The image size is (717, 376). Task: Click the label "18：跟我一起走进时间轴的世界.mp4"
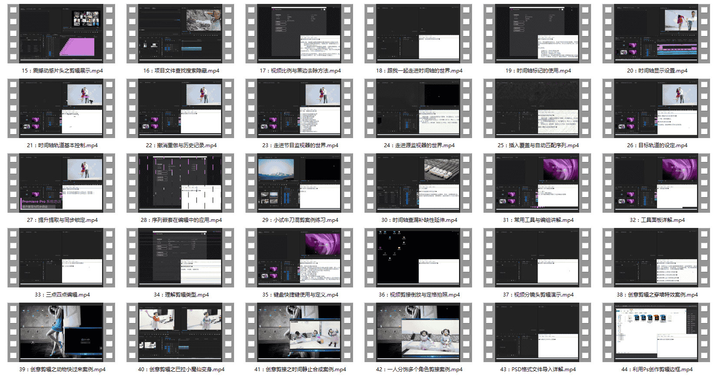[419, 71]
